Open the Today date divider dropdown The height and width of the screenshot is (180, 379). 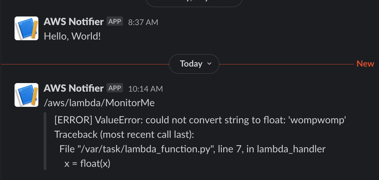pyautogui.click(x=194, y=64)
